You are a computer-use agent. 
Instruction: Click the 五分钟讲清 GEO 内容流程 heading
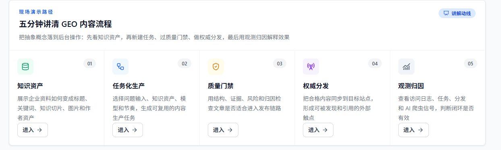tap(65, 24)
